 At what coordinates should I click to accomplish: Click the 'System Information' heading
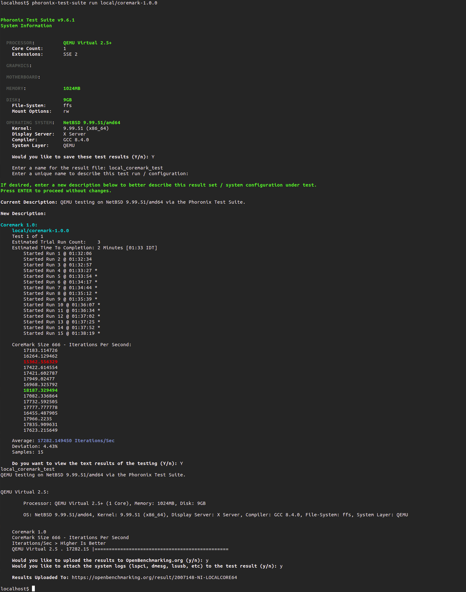tap(26, 26)
